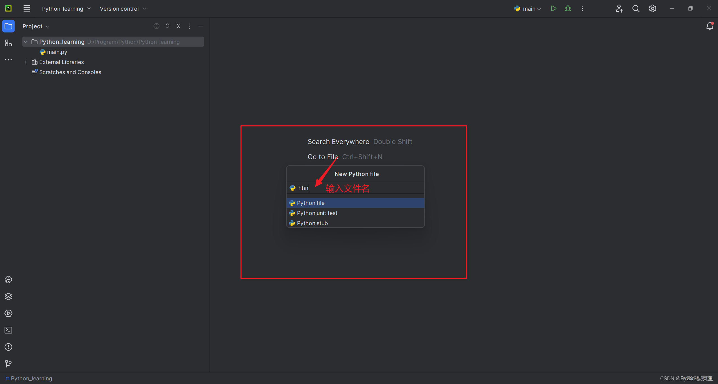This screenshot has height=384, width=718.
Task: Restore down the PyCharm window
Action: click(x=691, y=8)
